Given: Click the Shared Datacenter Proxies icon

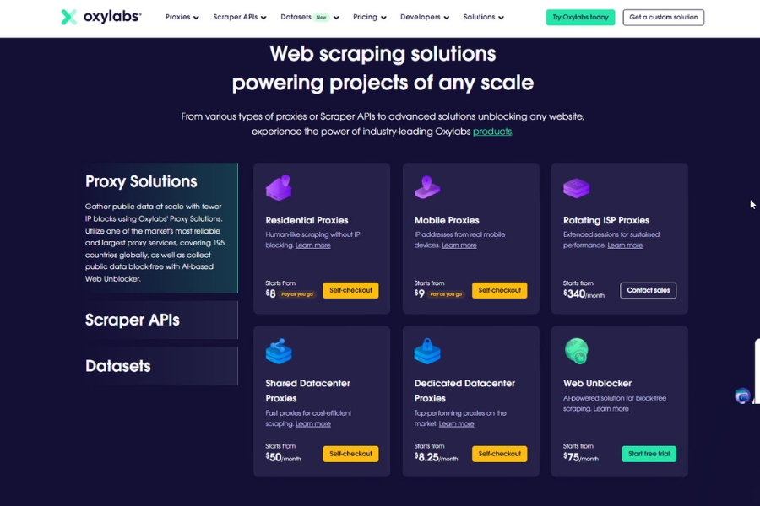Looking at the screenshot, I should tap(279, 351).
